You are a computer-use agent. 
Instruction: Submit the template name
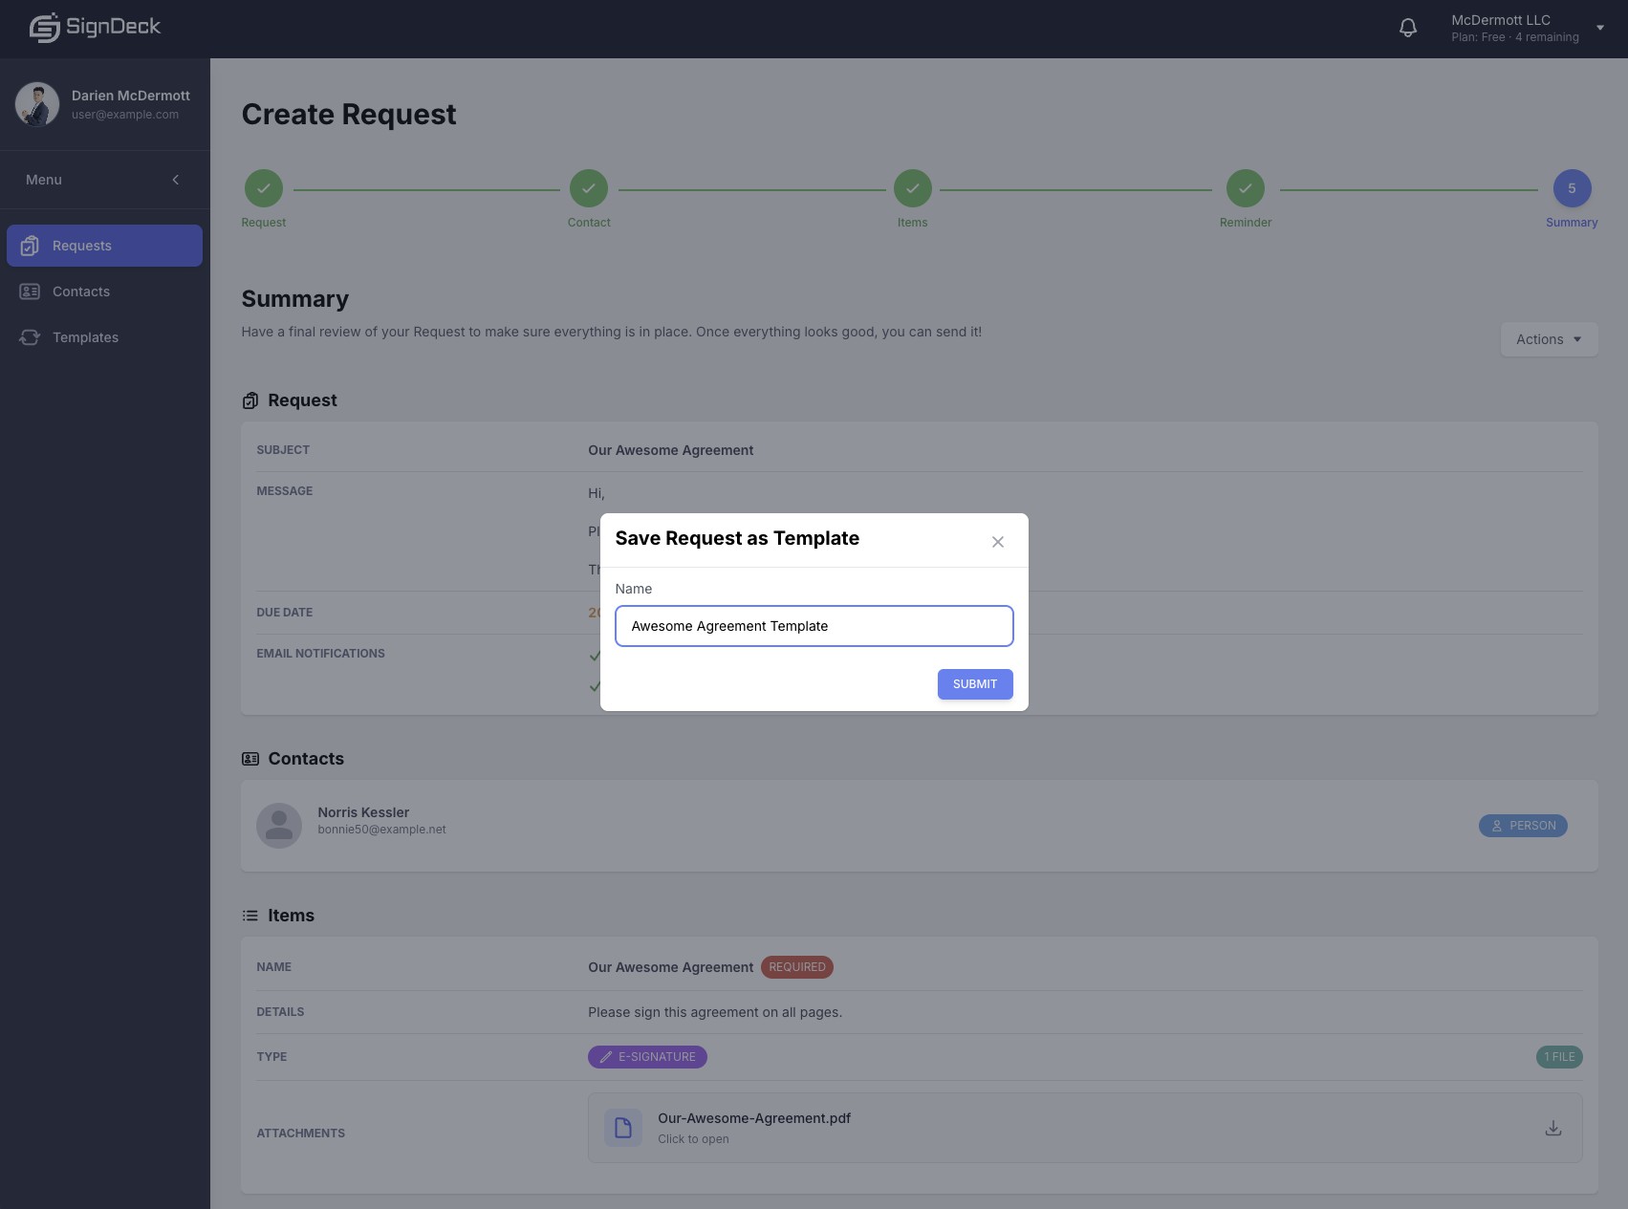click(975, 684)
